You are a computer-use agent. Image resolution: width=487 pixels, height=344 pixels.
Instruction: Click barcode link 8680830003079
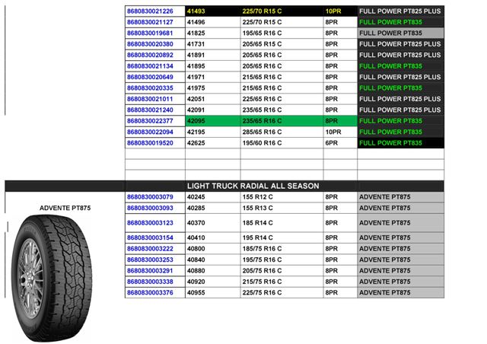tap(150, 197)
